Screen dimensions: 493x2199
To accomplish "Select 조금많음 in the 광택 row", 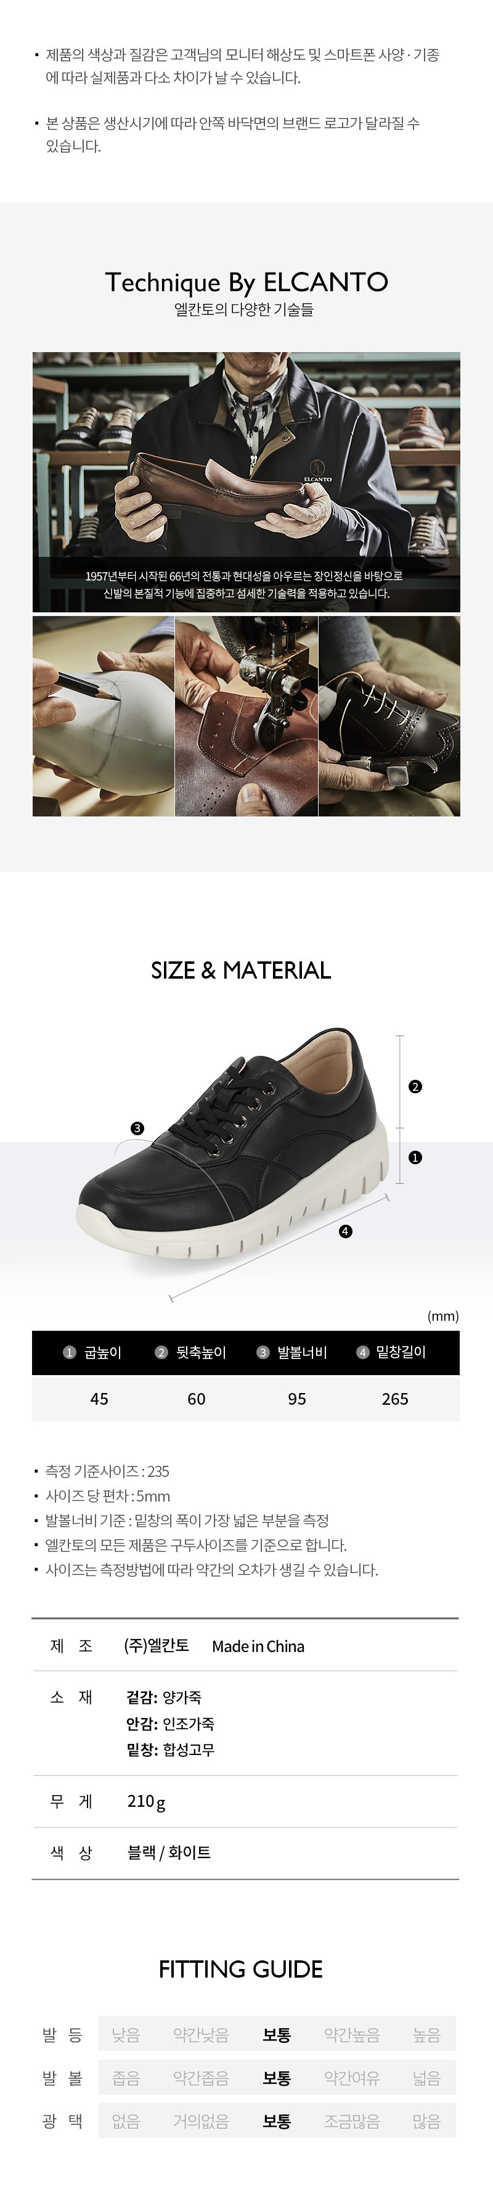I will (352, 2121).
